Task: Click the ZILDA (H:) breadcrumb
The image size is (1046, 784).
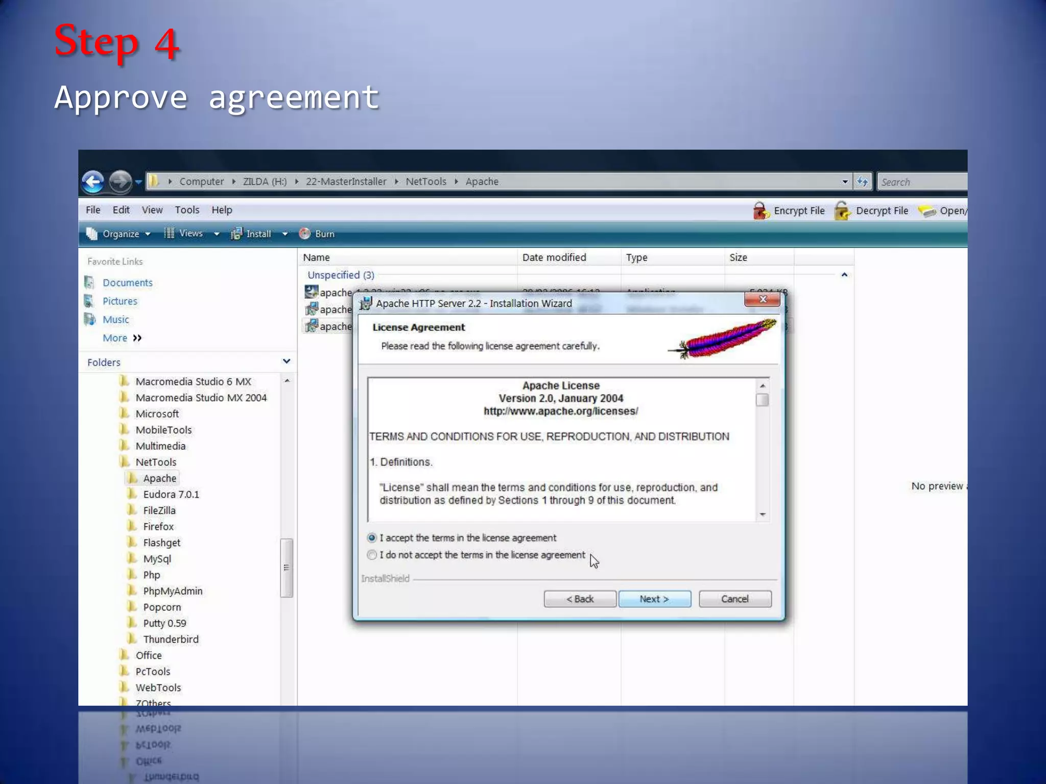Action: (265, 181)
